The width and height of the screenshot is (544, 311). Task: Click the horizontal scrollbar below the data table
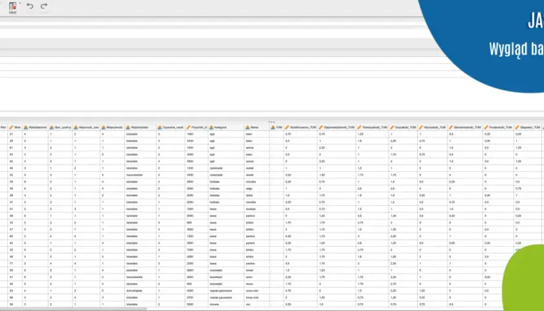tap(74, 308)
